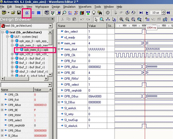
Task: Open the C++ DBG debugger icon
Action: tap(70, 13)
